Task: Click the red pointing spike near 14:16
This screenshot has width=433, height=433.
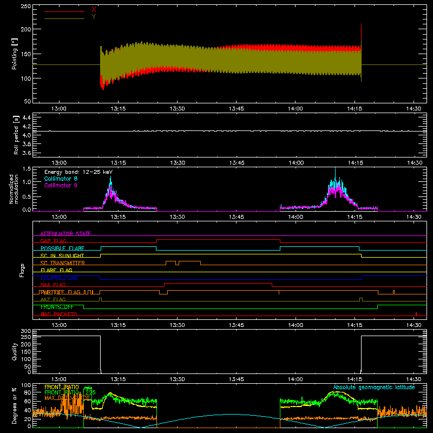Action: 361,33
